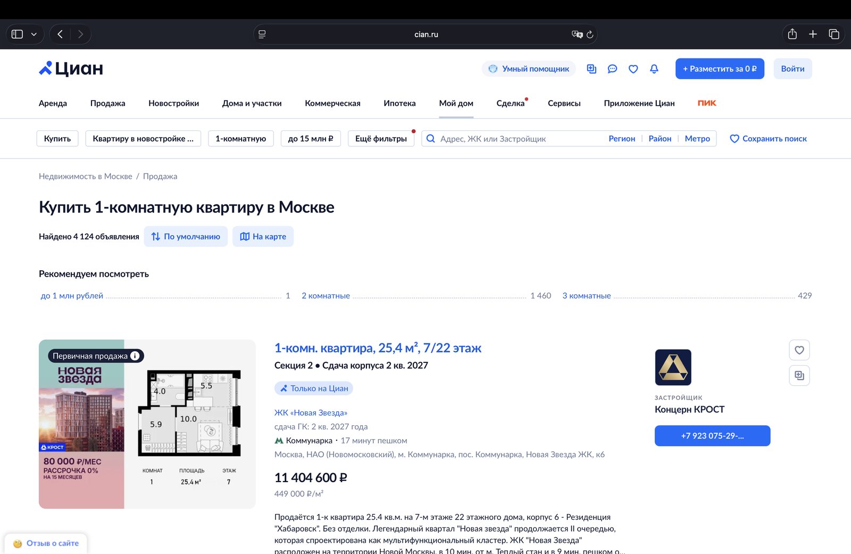Click Разместить за 0 ₽ button
This screenshot has height=554, width=851.
point(720,69)
